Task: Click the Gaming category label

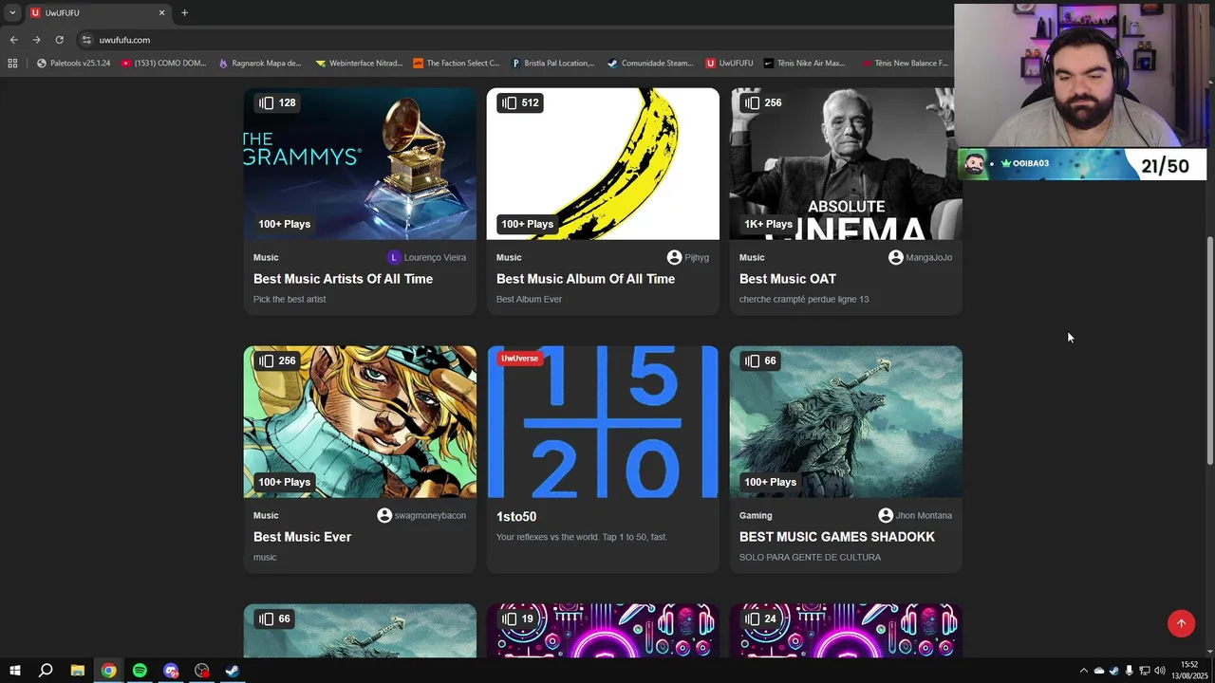Action: point(756,515)
